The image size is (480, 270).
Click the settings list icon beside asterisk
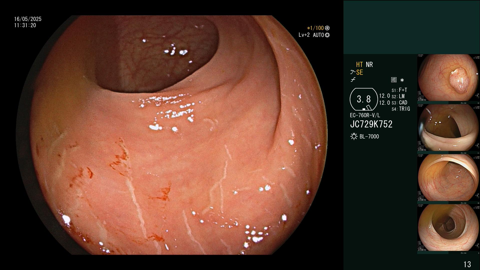point(394,80)
